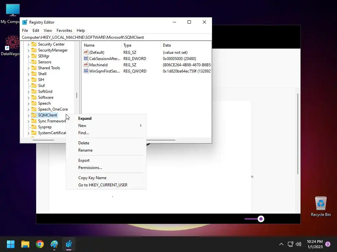Expand the Shell key
This screenshot has width=337, height=252.
(x=28, y=74)
